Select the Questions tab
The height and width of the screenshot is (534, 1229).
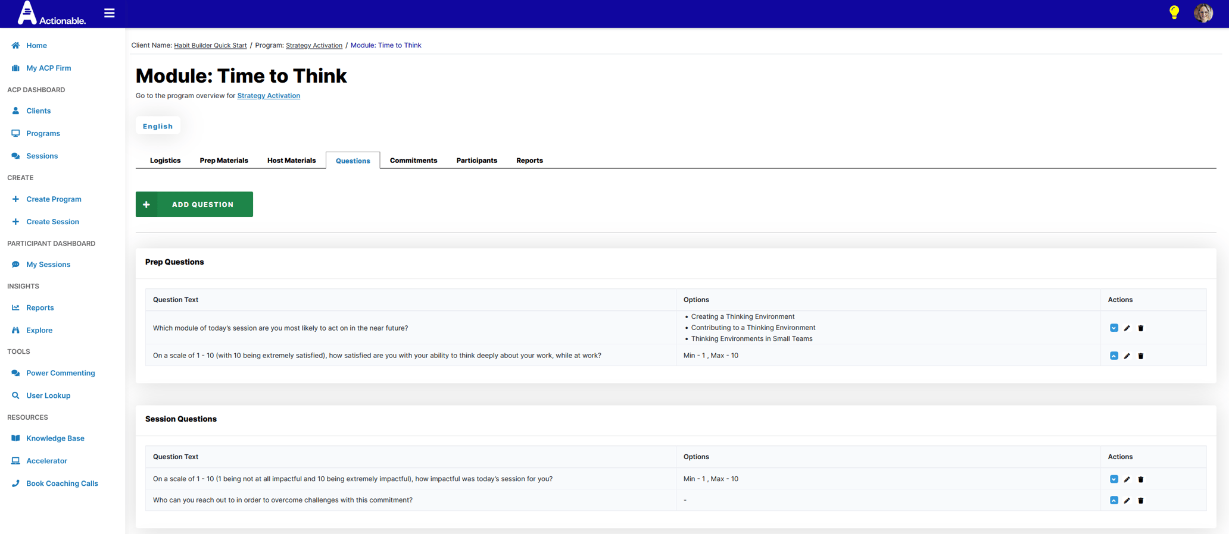(353, 161)
